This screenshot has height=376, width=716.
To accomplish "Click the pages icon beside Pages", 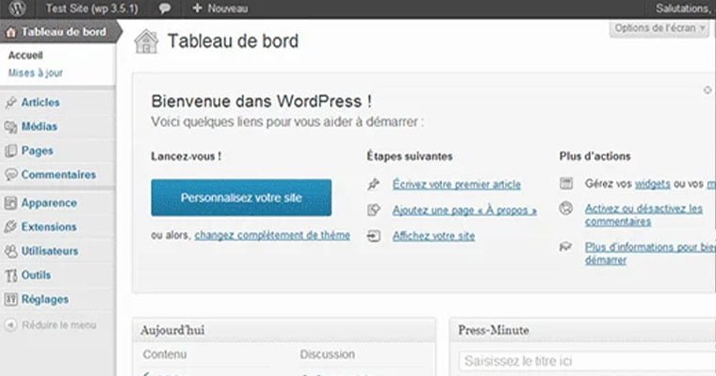I will click(x=11, y=150).
